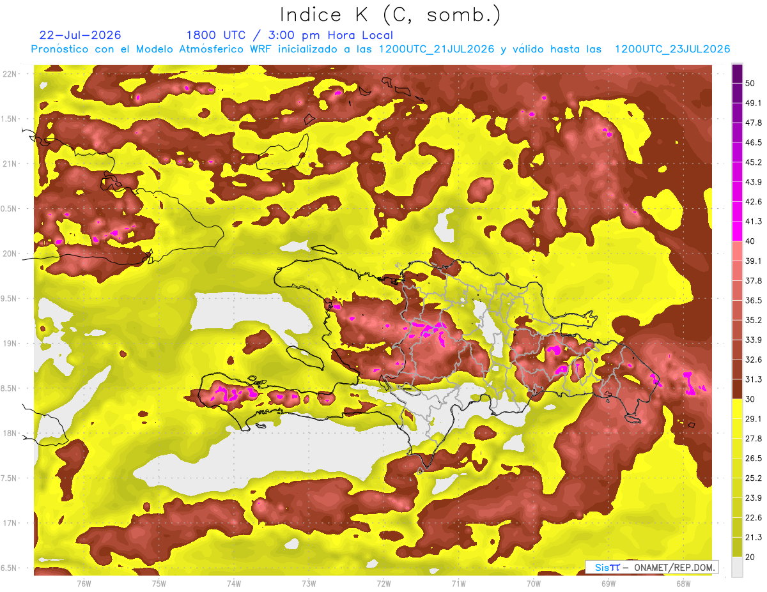Click the 71W longitude label

coord(458,583)
